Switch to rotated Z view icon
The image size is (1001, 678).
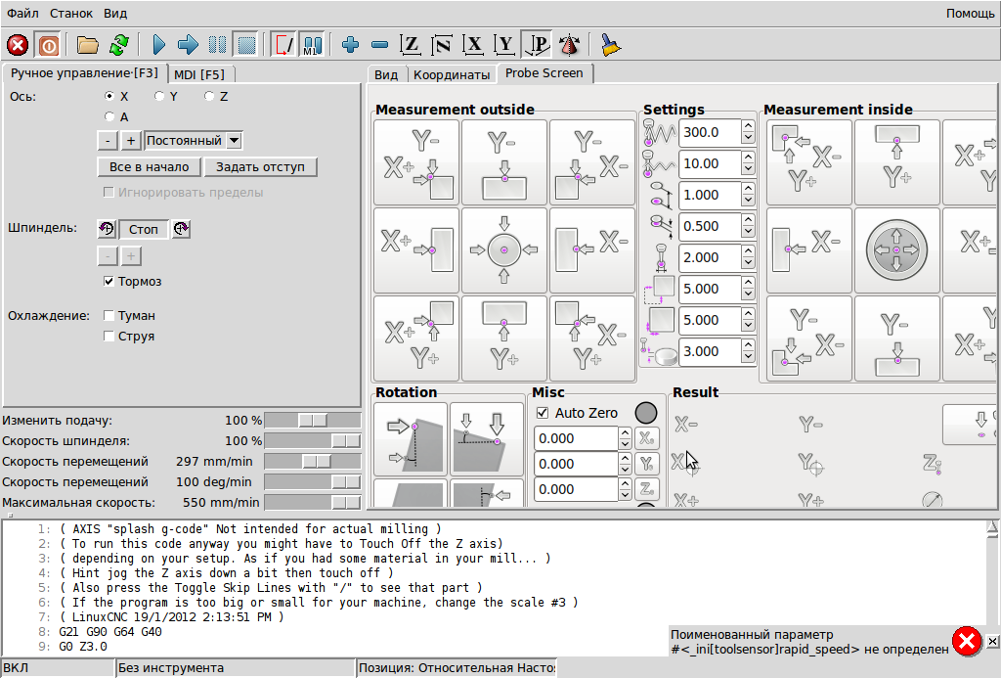(442, 45)
